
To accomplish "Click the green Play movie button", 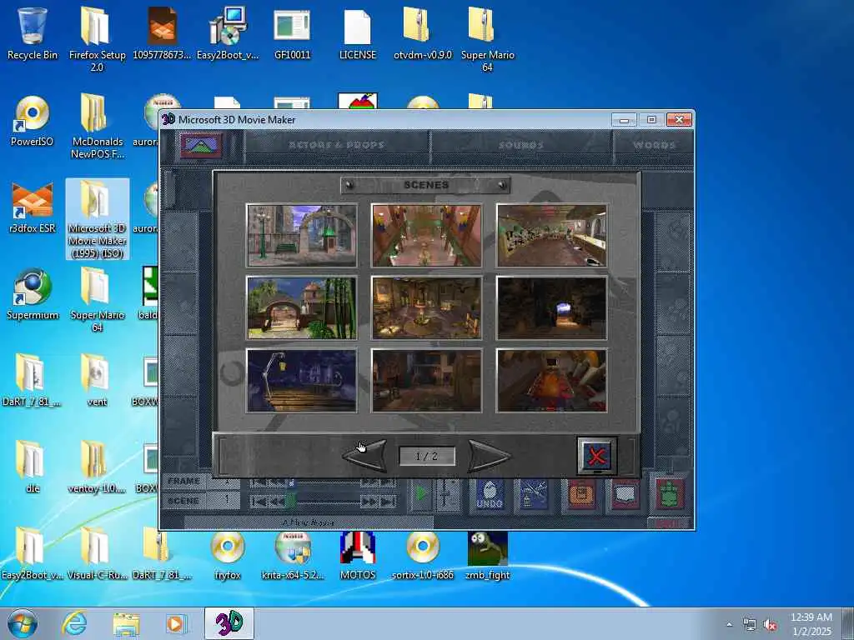I will point(420,495).
